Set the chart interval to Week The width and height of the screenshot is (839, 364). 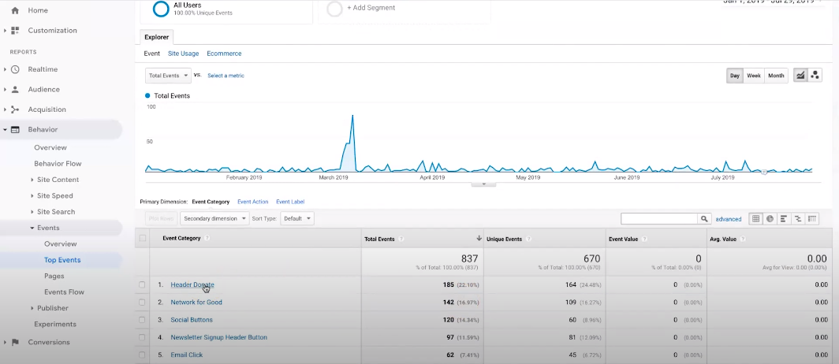(754, 76)
